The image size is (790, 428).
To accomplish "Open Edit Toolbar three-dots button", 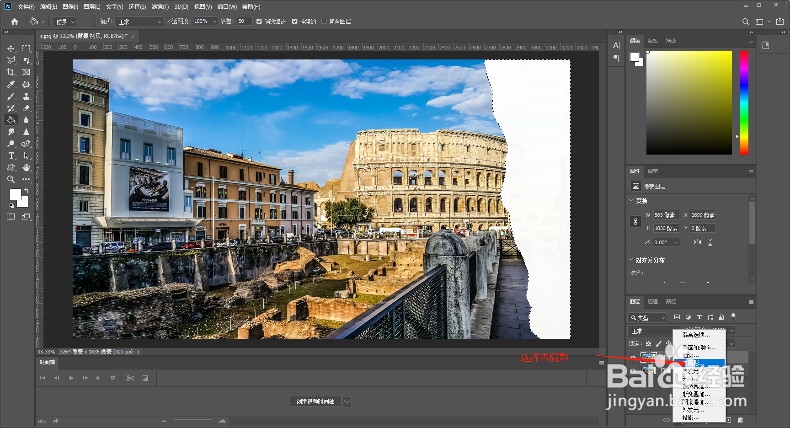I will pos(26,179).
